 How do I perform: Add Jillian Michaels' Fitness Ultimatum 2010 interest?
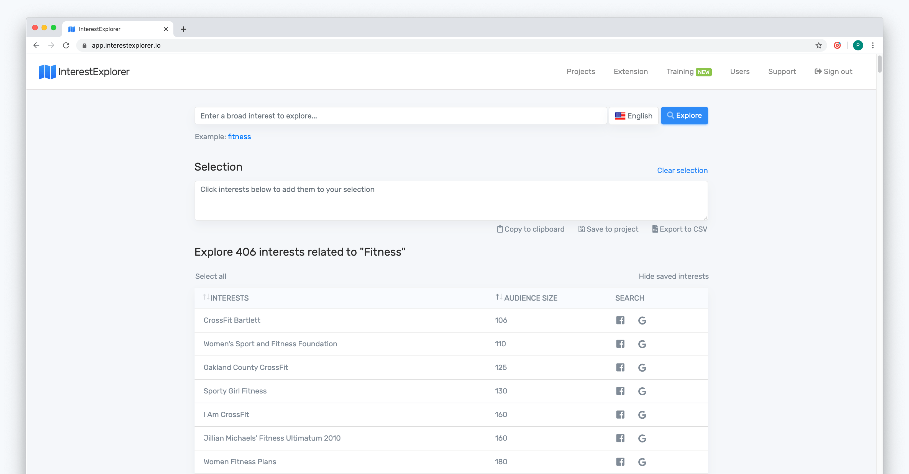click(272, 438)
